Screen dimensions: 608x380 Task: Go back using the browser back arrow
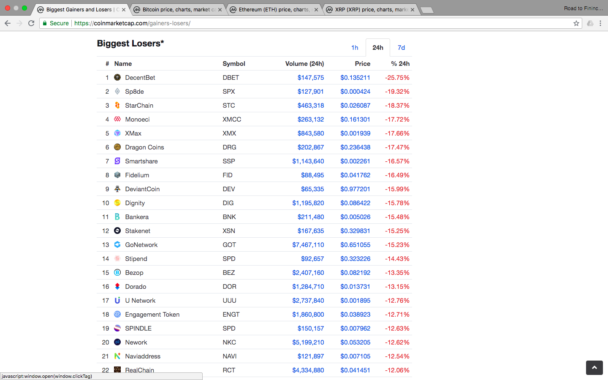click(8, 23)
